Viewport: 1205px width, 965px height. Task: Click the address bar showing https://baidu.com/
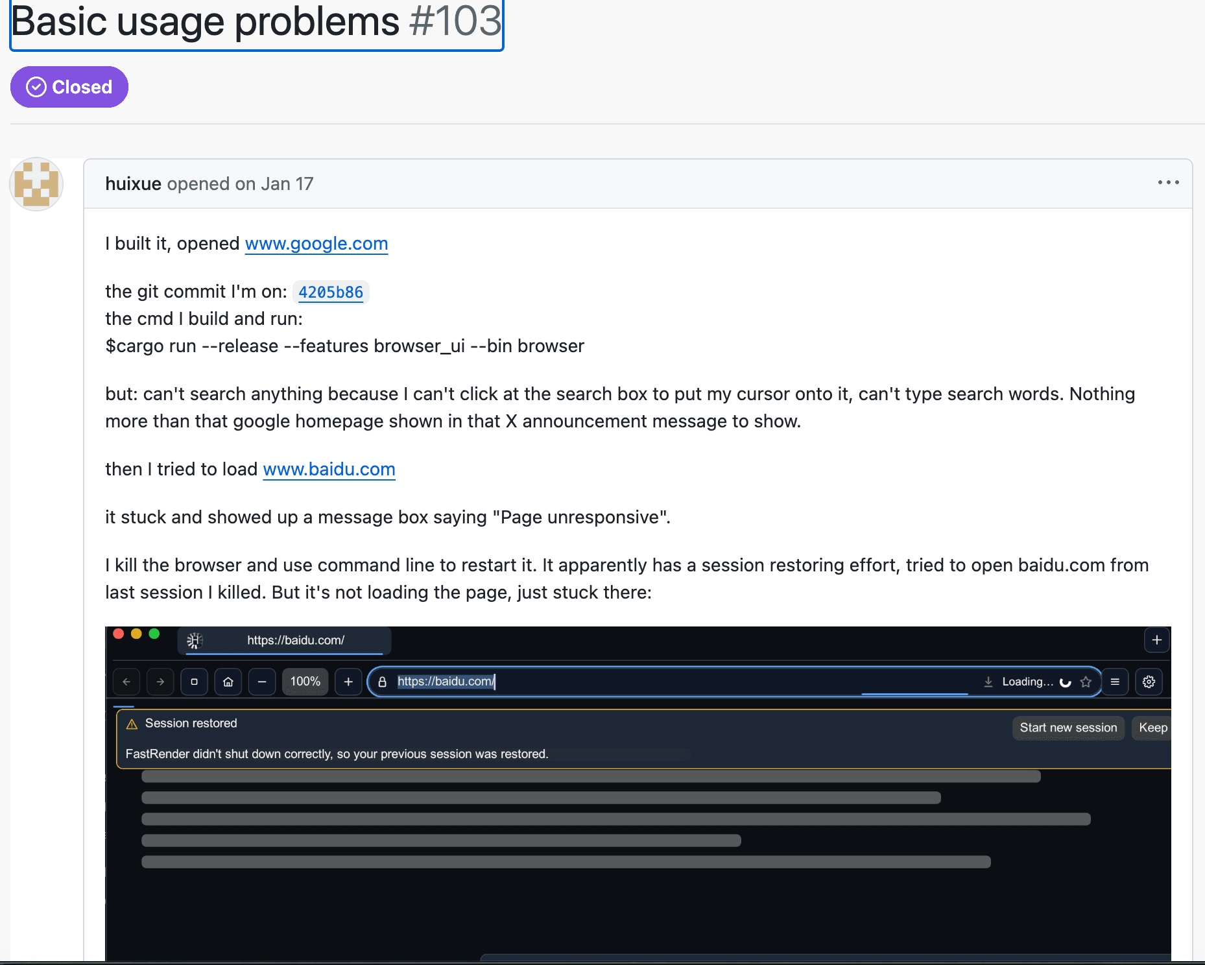[649, 682]
